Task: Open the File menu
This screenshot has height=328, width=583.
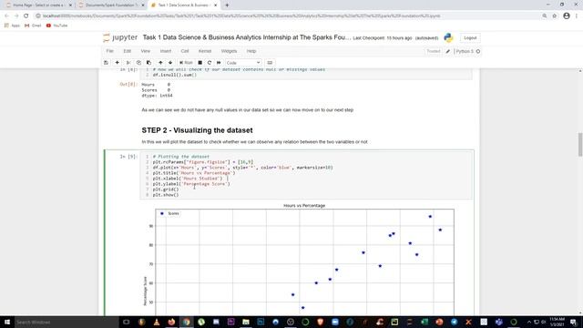Action: [109, 51]
